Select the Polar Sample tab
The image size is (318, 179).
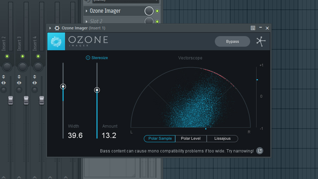160,139
